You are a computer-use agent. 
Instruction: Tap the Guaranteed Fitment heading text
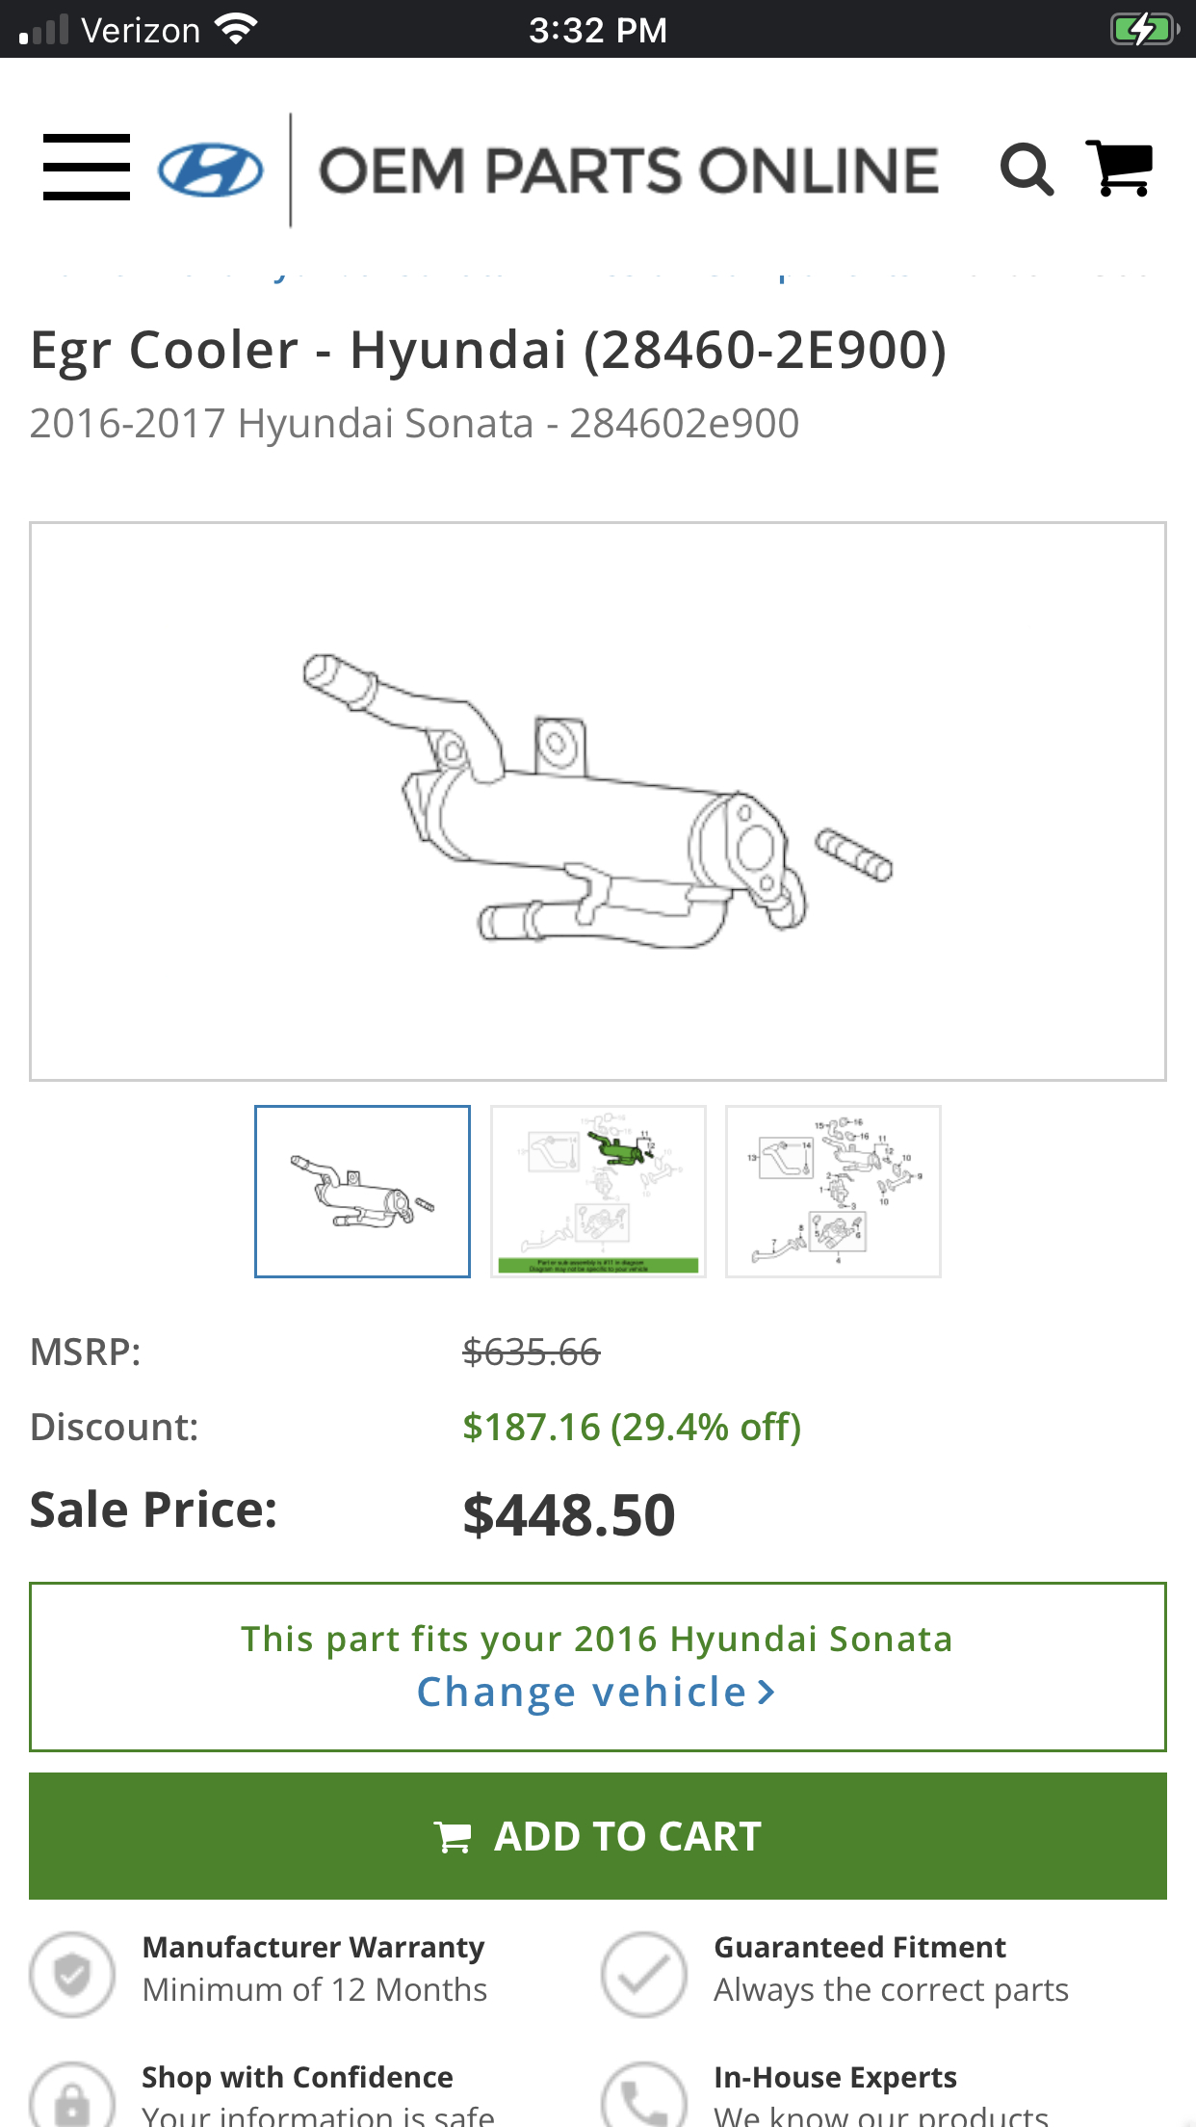pyautogui.click(x=860, y=1947)
